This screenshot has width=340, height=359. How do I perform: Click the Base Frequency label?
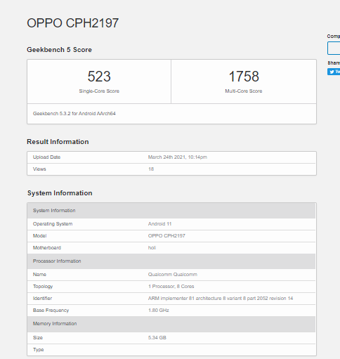tap(51, 311)
